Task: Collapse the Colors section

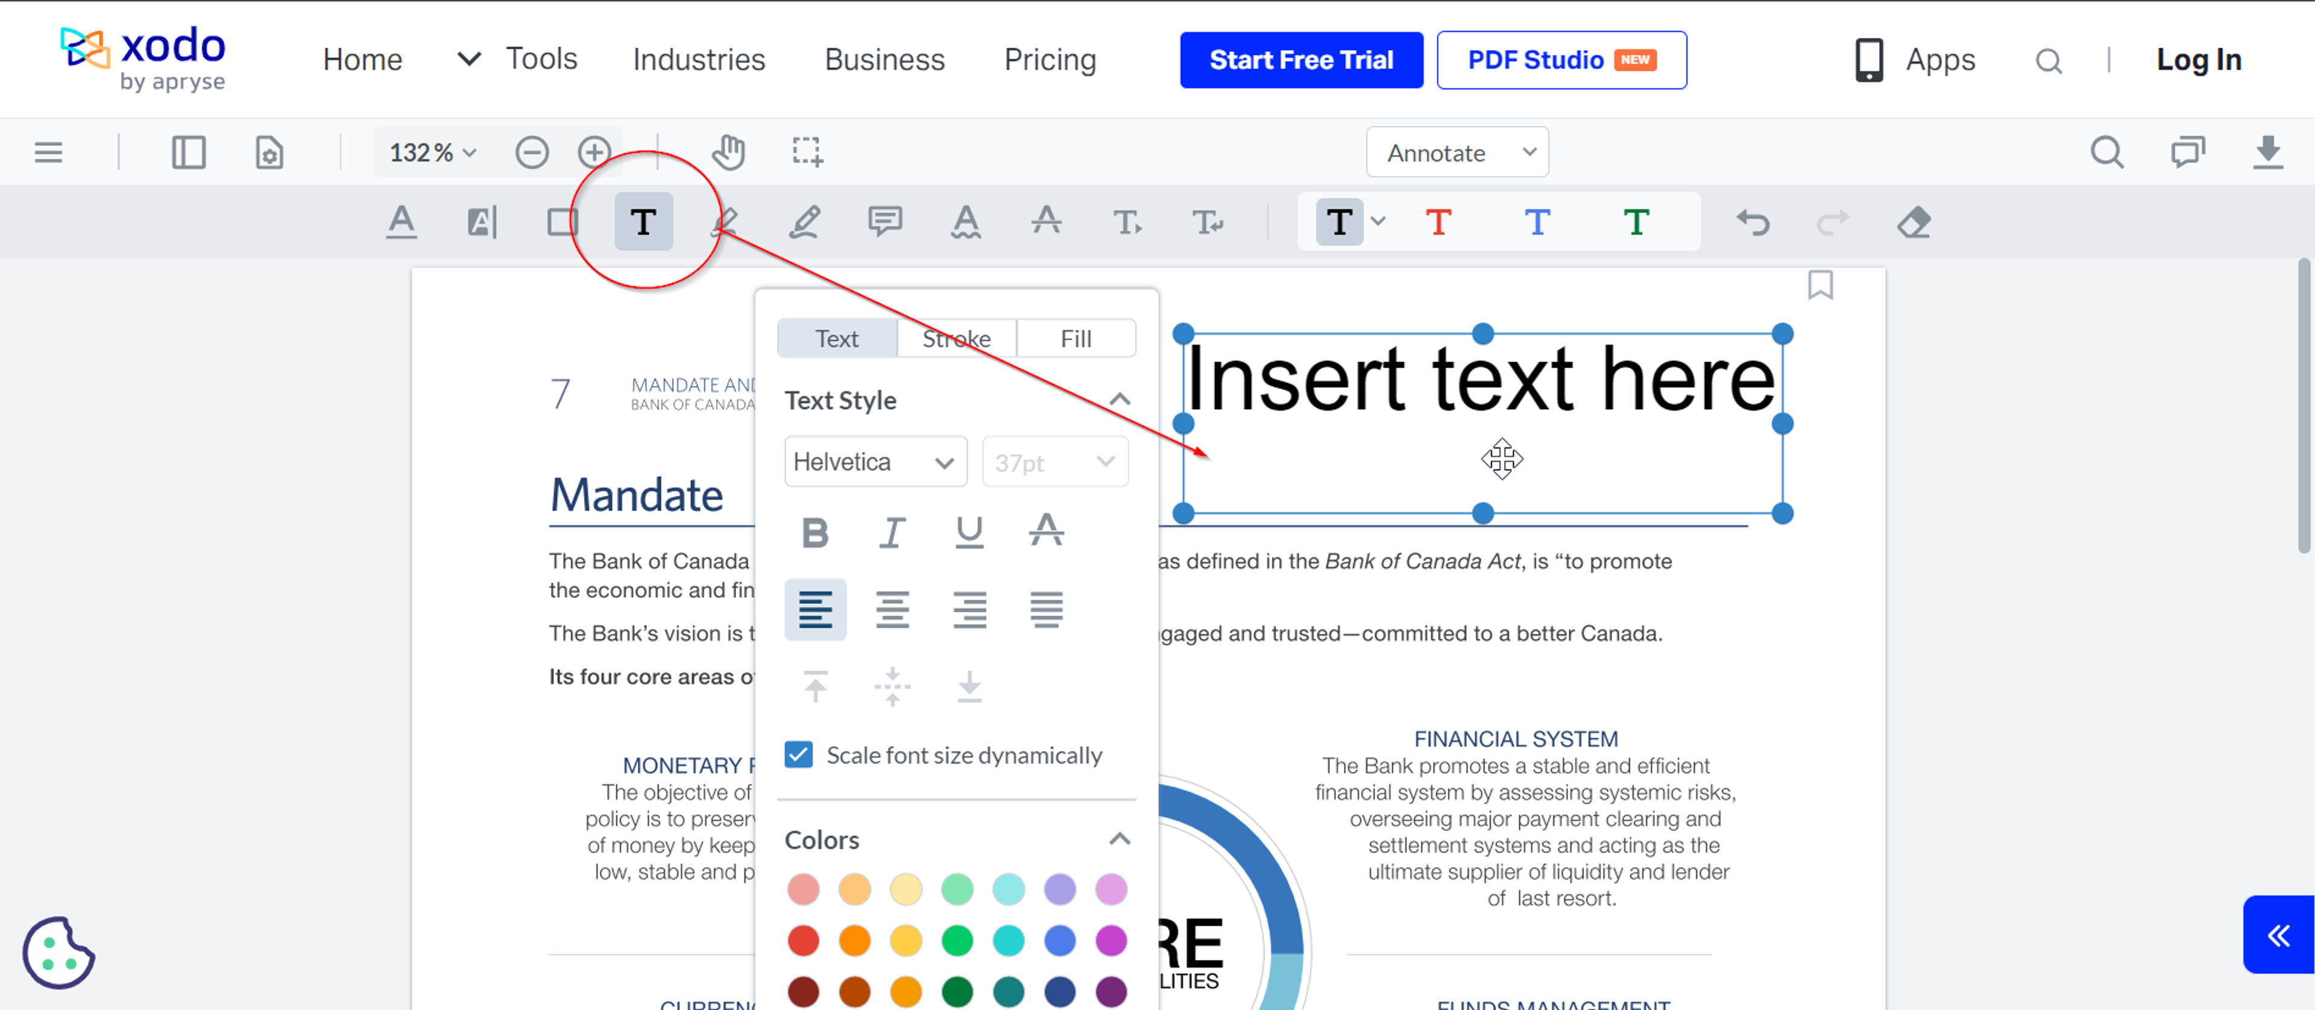Action: [1120, 839]
